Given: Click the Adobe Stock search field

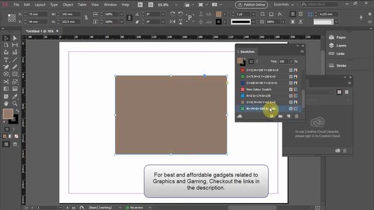Looking at the screenshot, I should 319,5.
